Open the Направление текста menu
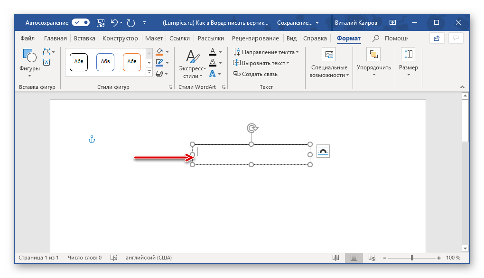This screenshot has height=278, width=484. [x=266, y=52]
